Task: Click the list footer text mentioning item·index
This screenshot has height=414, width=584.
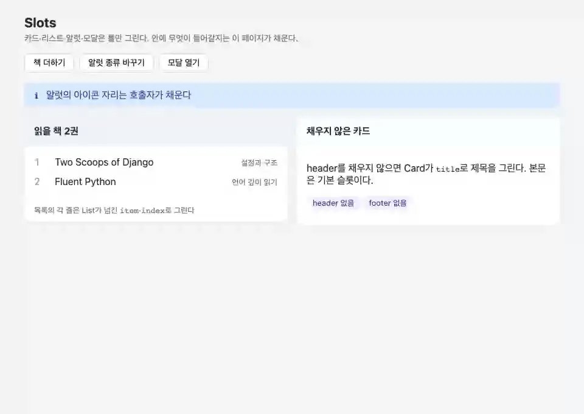Action: pyautogui.click(x=114, y=210)
